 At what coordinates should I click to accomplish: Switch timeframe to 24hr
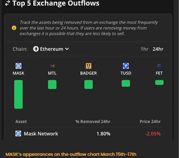pos(158,49)
